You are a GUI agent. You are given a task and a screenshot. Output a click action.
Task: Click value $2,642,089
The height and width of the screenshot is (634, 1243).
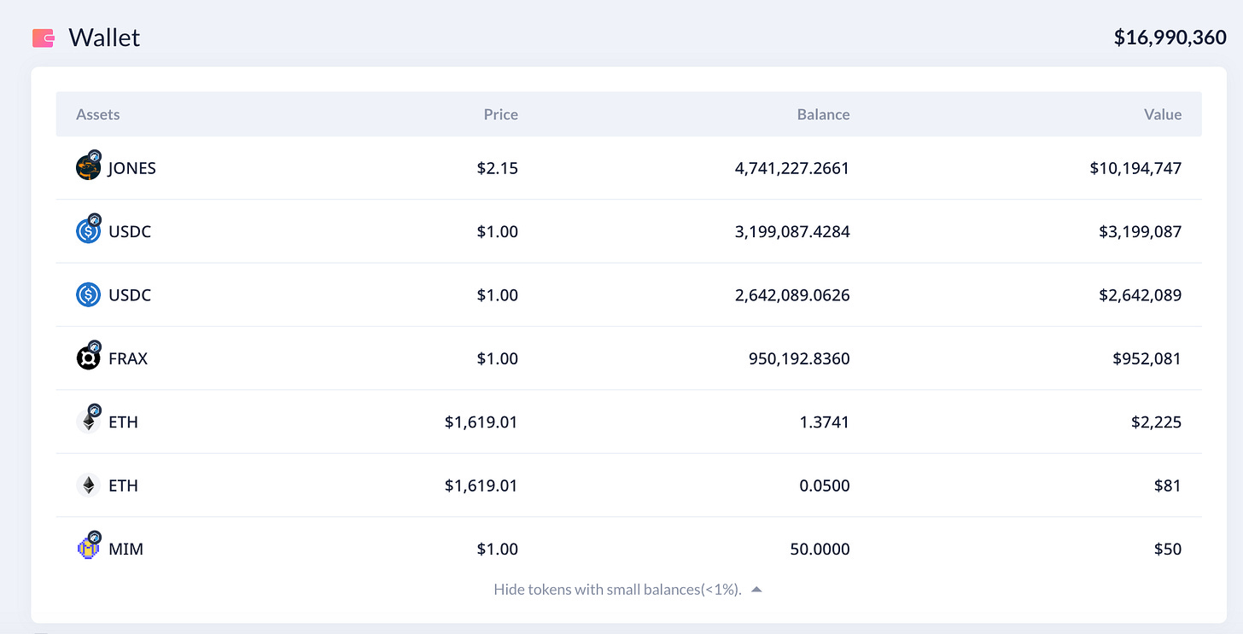[x=1141, y=295]
